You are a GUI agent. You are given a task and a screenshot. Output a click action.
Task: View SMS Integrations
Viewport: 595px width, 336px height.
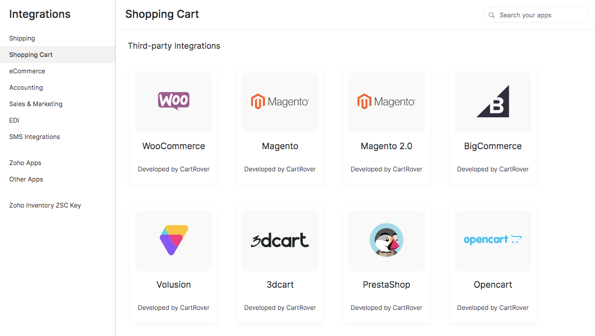coord(34,137)
